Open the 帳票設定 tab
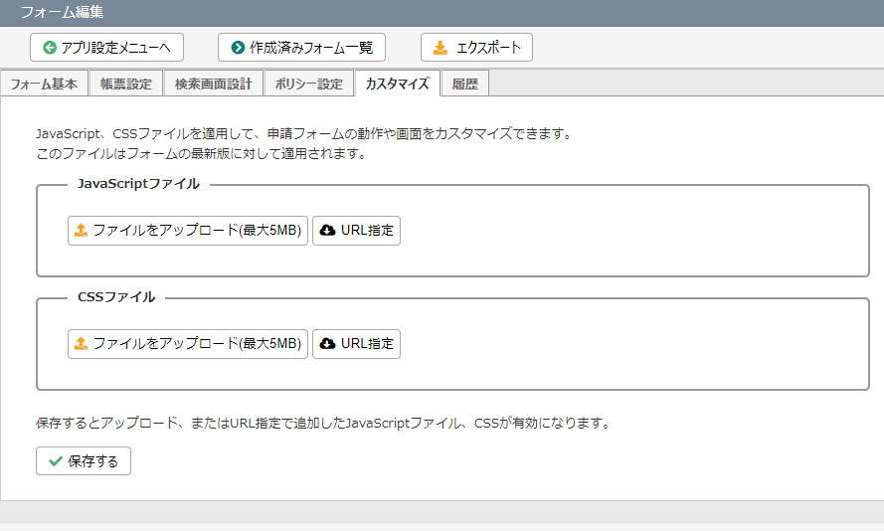This screenshot has height=531, width=884. coord(126,84)
